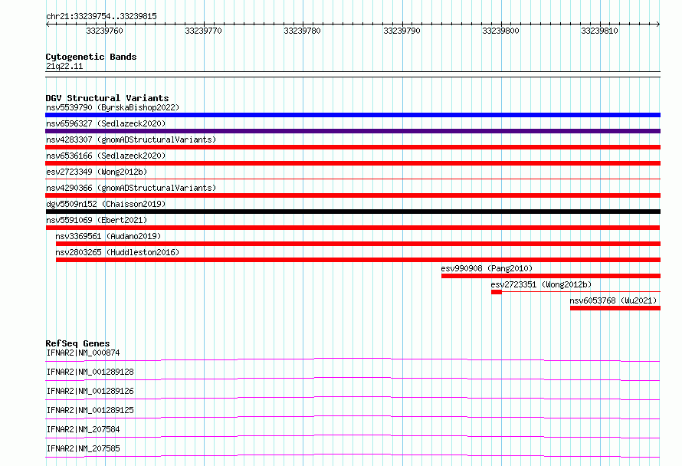Click dgv5509n152 (Chaisson2019) label
The width and height of the screenshot is (682, 466).
106,204
